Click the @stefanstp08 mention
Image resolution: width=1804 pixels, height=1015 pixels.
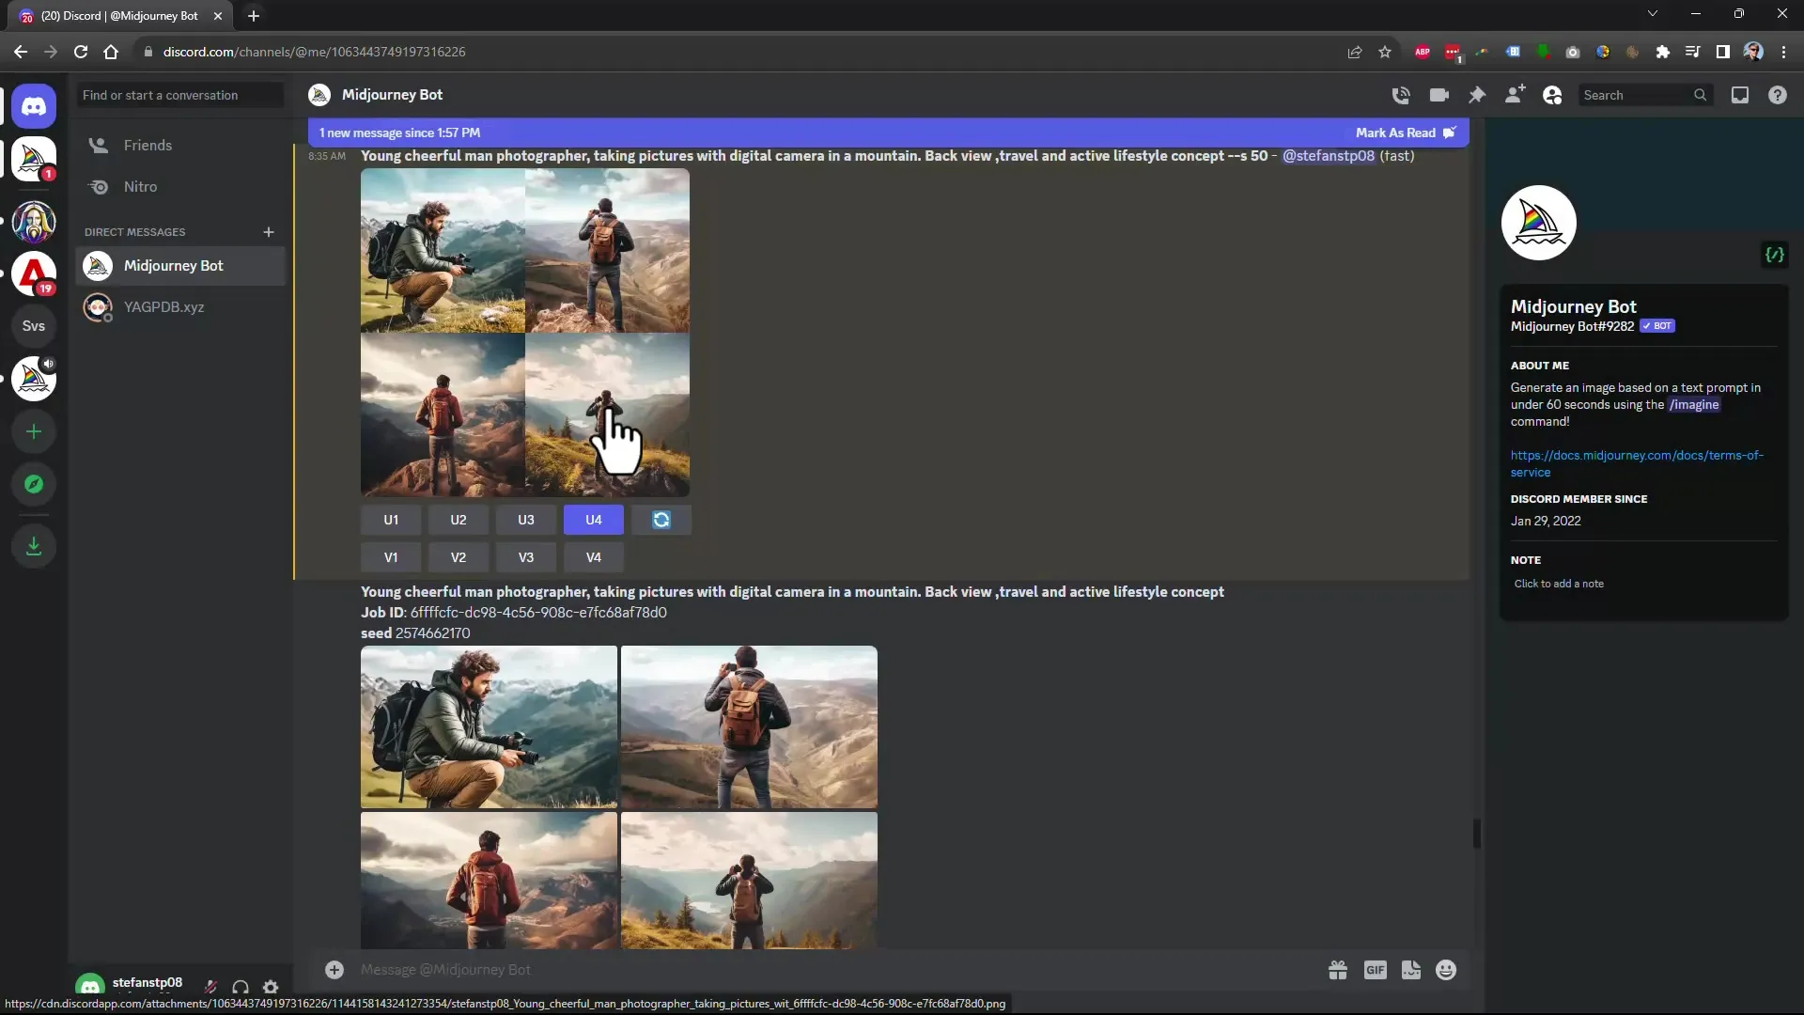coord(1328,156)
